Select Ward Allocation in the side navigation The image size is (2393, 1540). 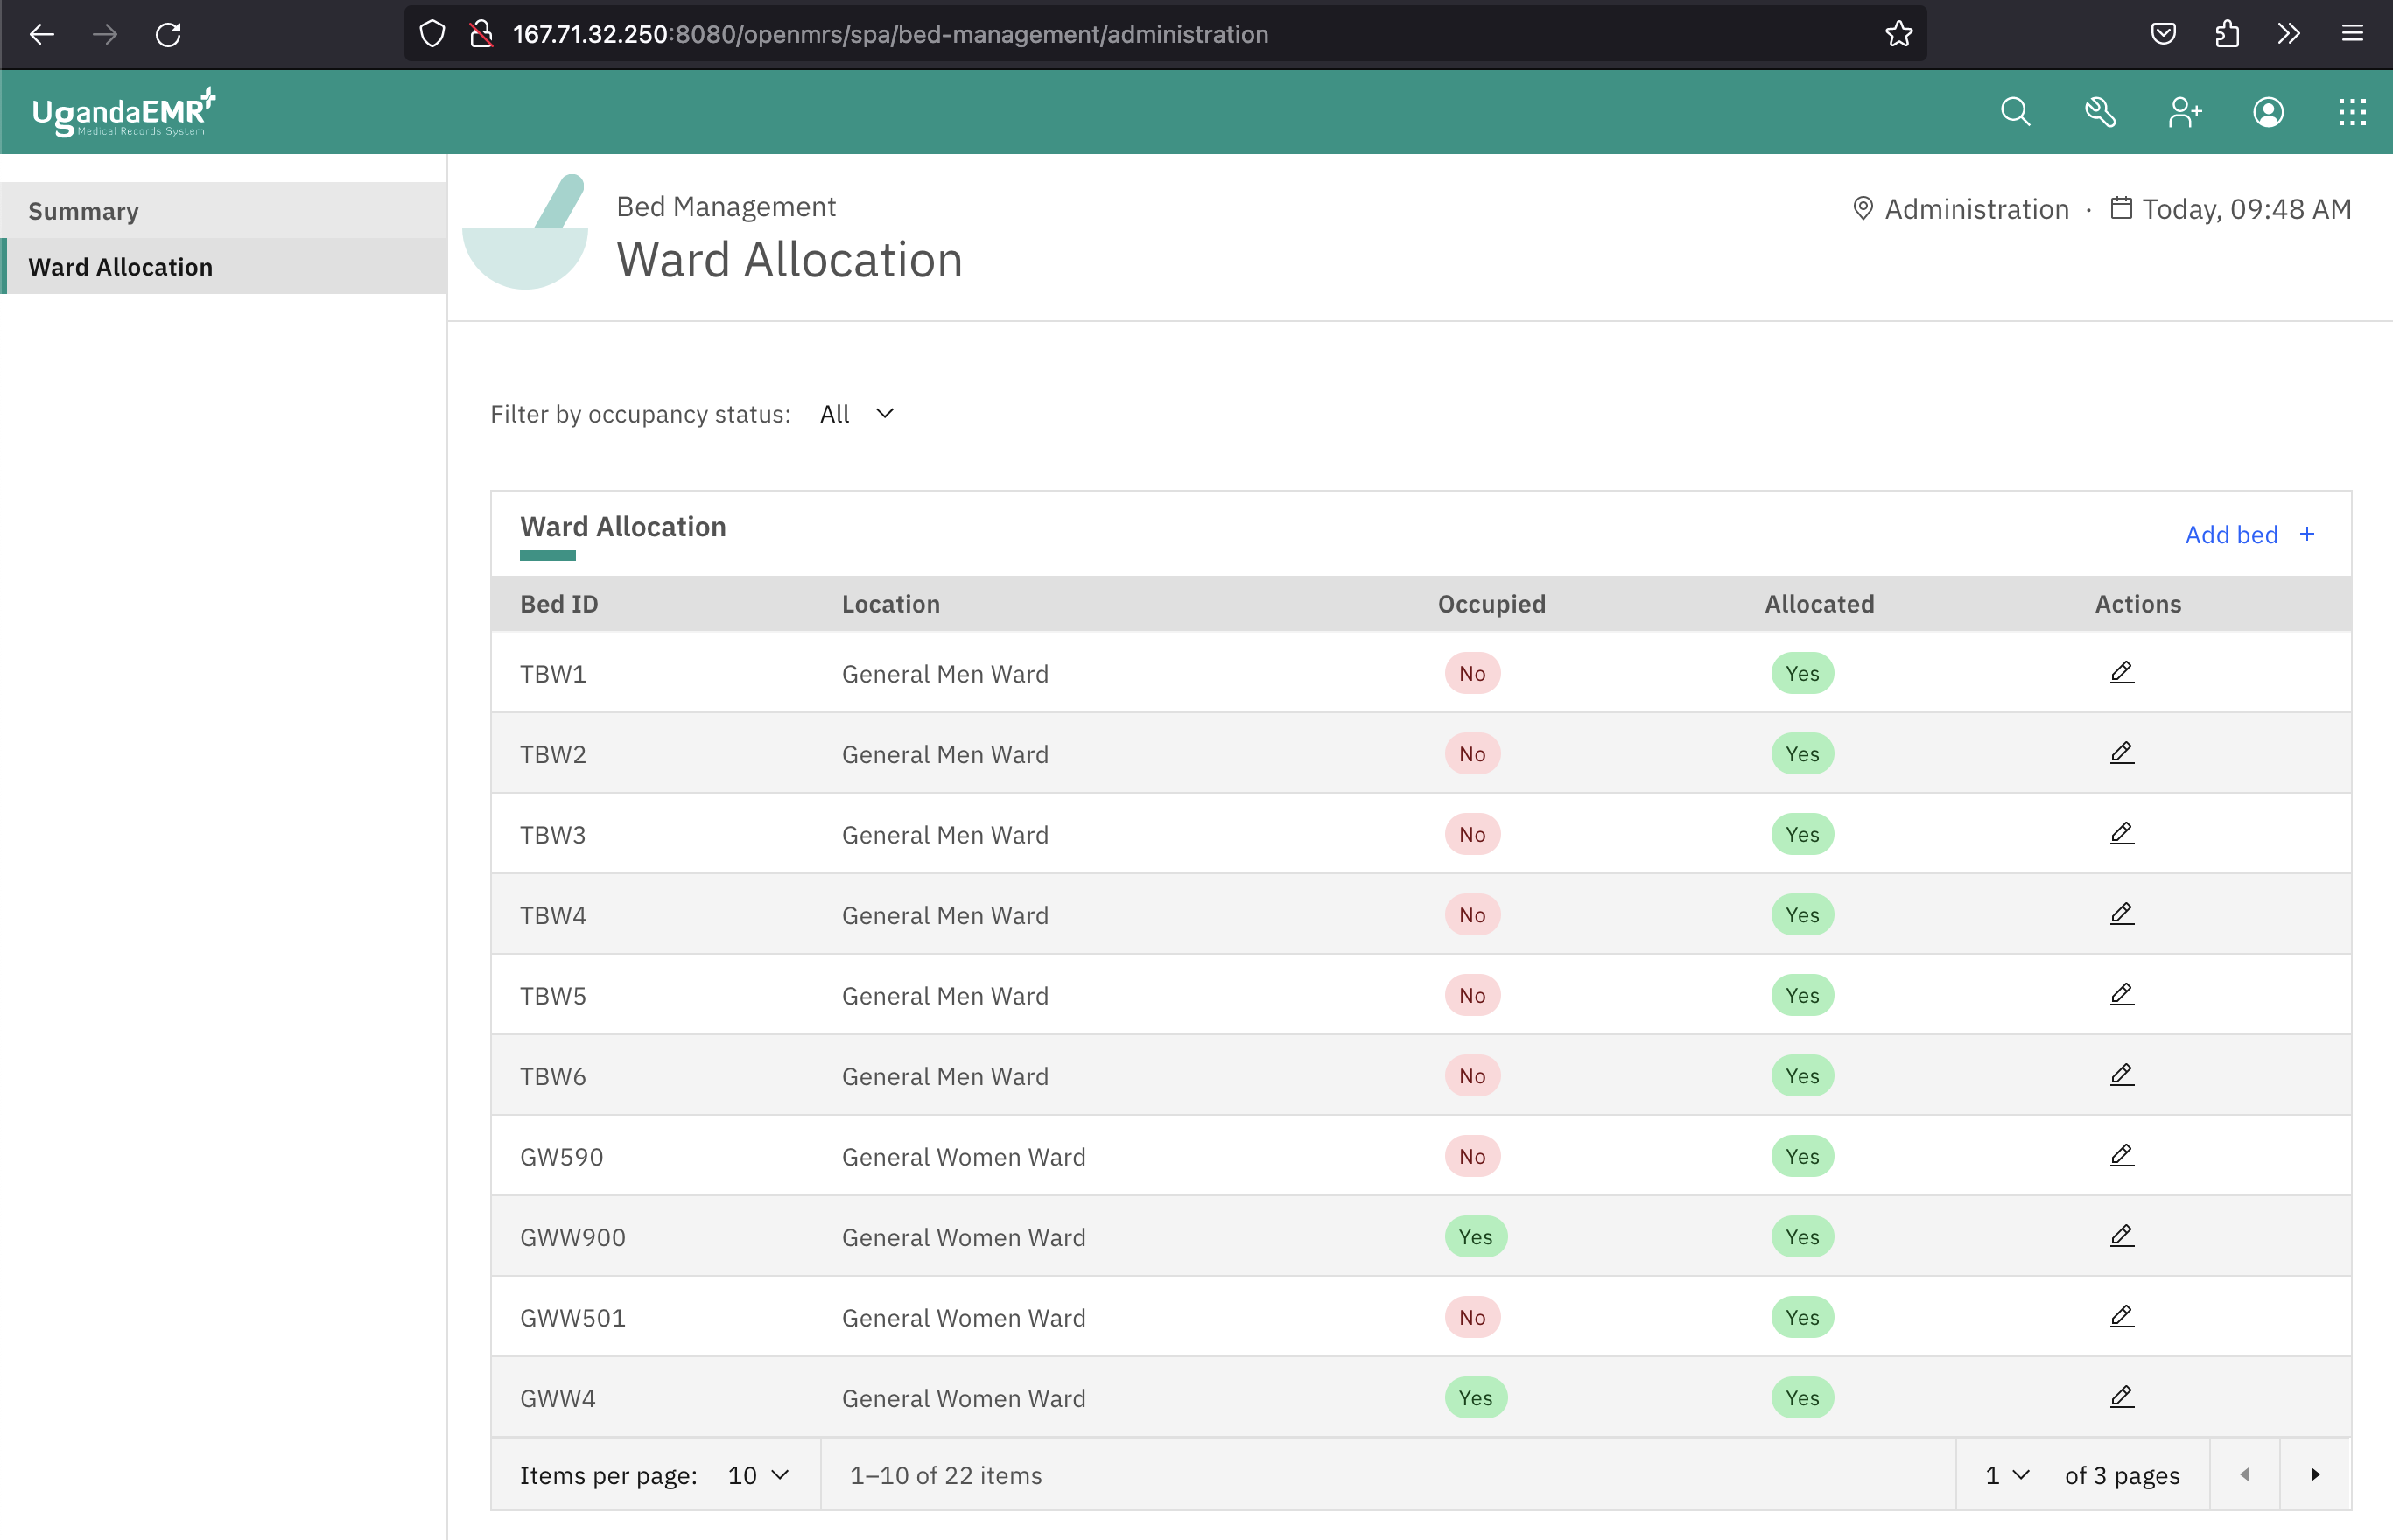223,266
